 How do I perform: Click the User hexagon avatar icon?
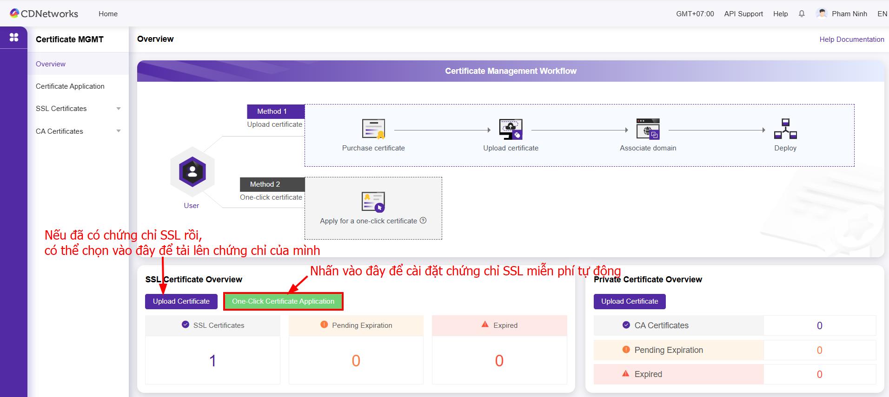192,172
